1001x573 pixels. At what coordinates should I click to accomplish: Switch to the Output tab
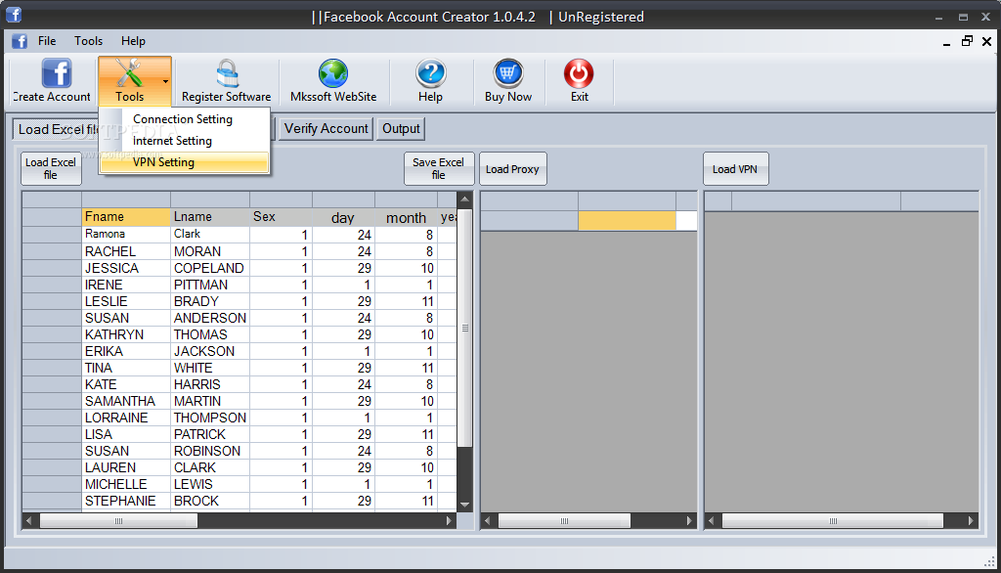tap(401, 129)
